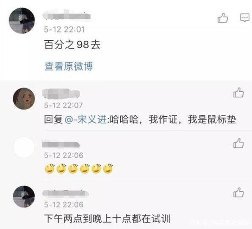Open avatar beside the "试训" reply
The height and width of the screenshot is (229, 252).
click(x=24, y=196)
